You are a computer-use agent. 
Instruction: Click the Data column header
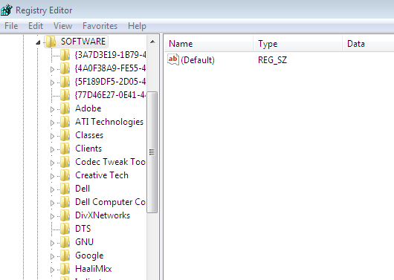coord(369,44)
